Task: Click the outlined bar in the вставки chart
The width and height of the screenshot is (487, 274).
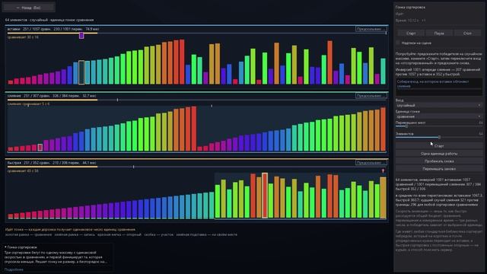Action: click(x=81, y=73)
